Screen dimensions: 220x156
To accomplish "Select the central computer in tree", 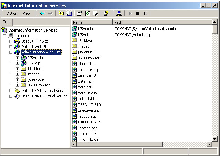I will 22,36.
